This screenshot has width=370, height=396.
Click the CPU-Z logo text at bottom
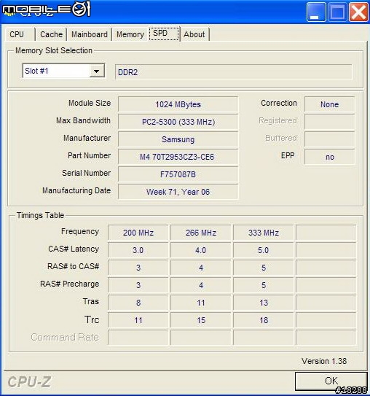pyautogui.click(x=29, y=382)
